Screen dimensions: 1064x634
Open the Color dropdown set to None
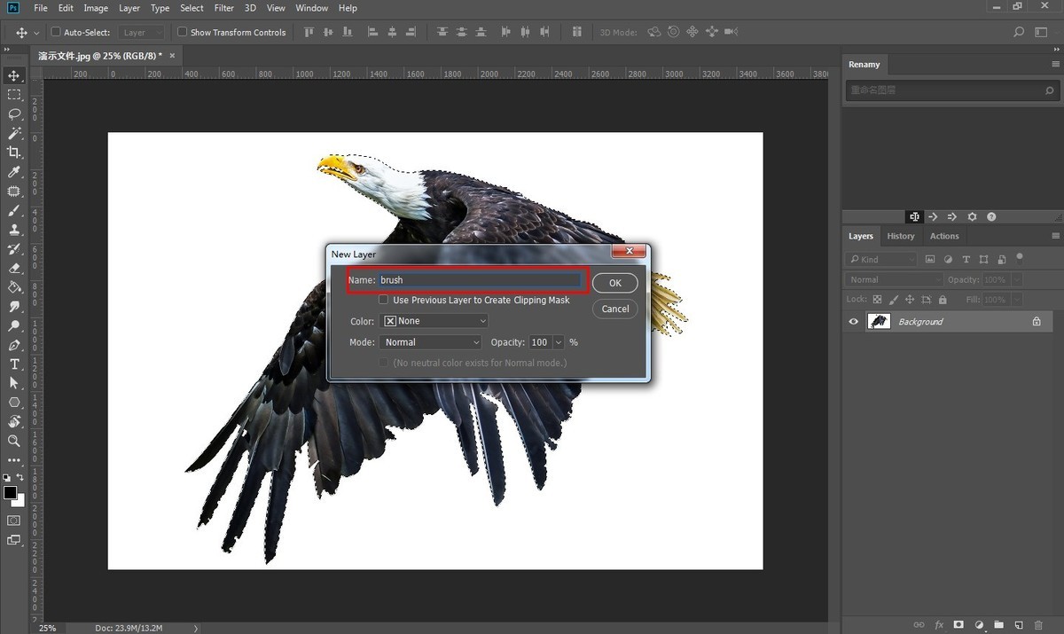(x=434, y=321)
